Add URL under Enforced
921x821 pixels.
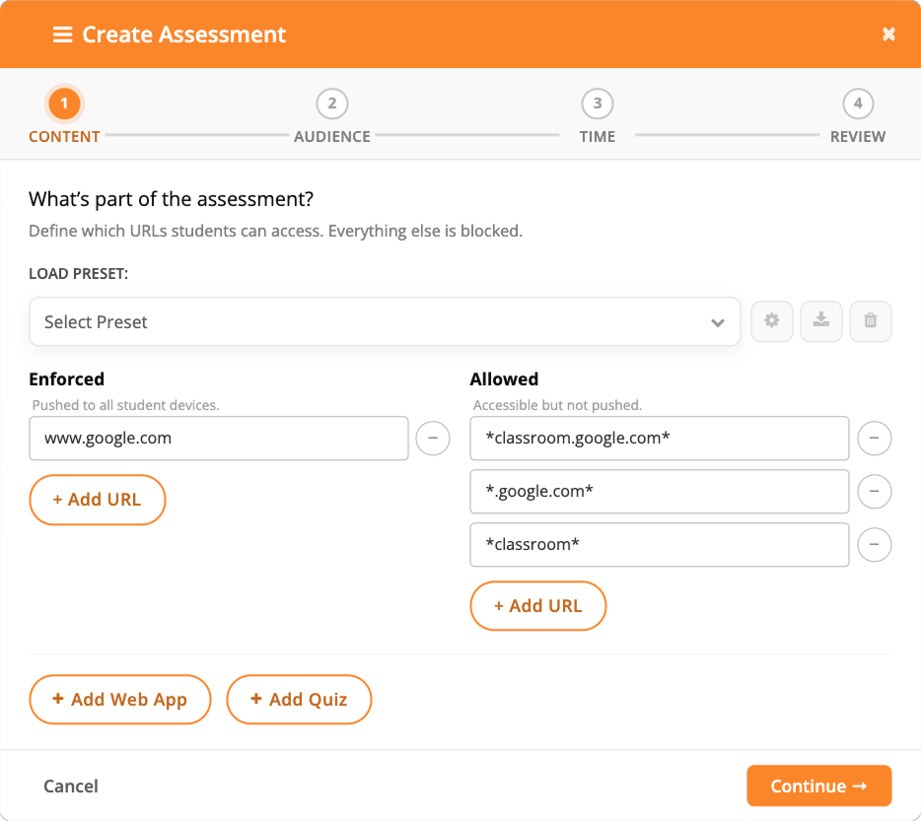[98, 500]
